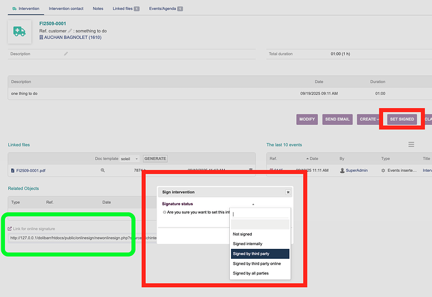Close the Sign intervention dialog
The height and width of the screenshot is (297, 432).
(x=288, y=193)
